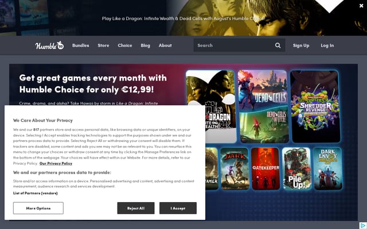
Task: Click the Pile Up! game cover
Action: pyautogui.click(x=296, y=168)
